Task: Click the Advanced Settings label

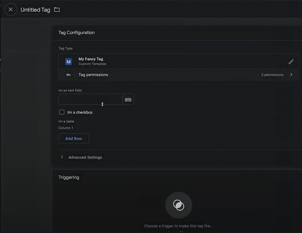Action: 85,157
